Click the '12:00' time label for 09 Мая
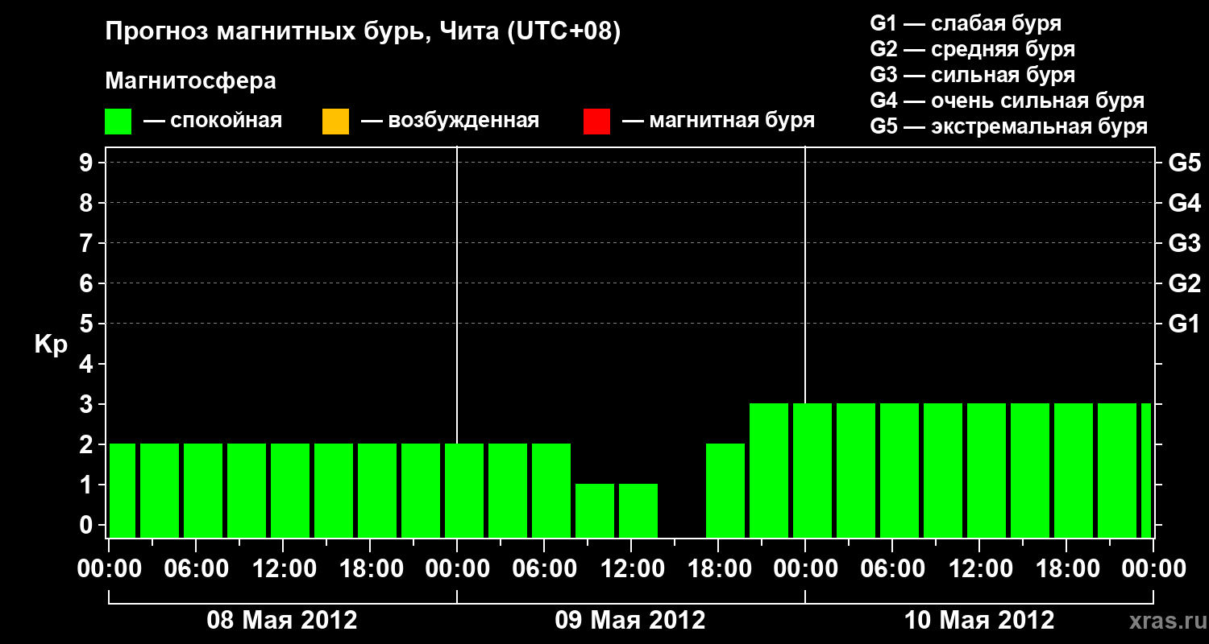Viewport: 1209px width, 644px height. [x=631, y=568]
